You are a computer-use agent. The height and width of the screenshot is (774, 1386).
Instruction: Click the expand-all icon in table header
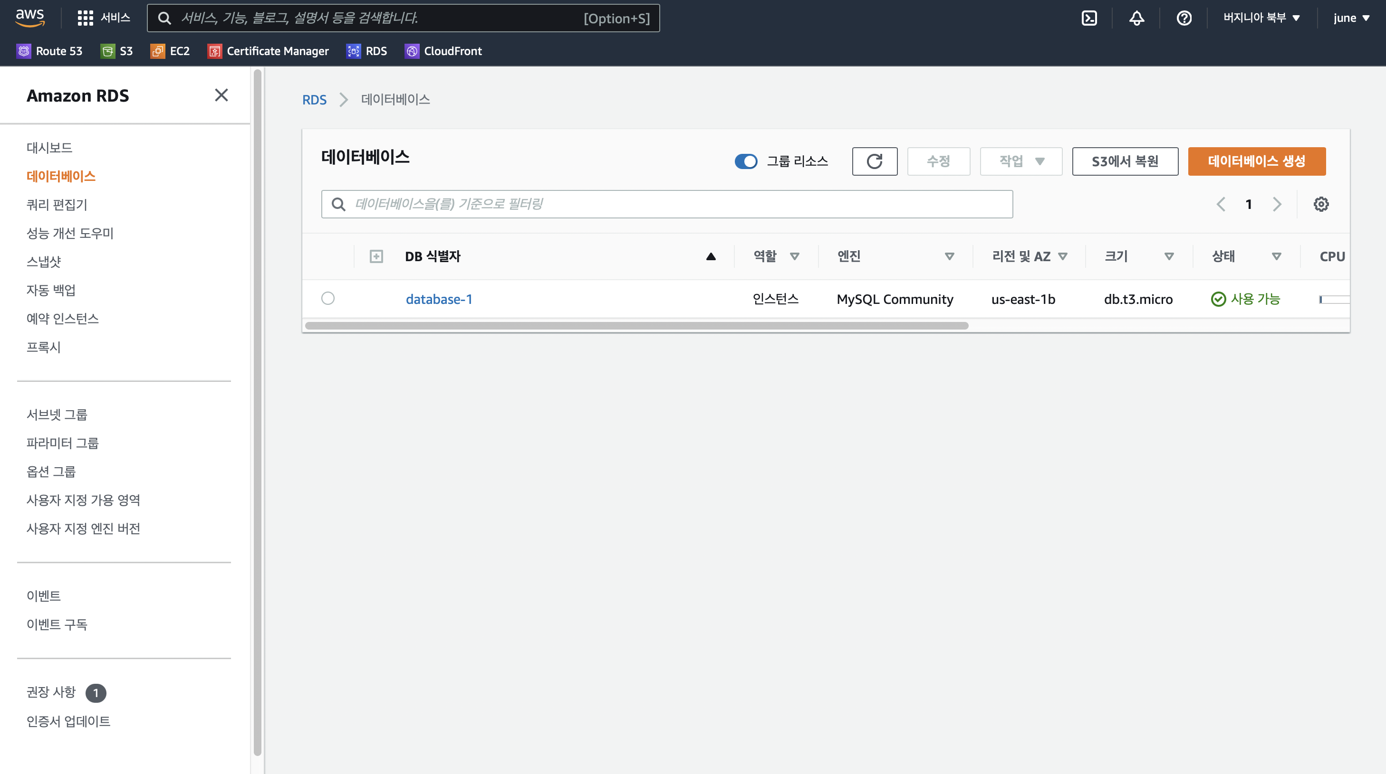coord(376,256)
